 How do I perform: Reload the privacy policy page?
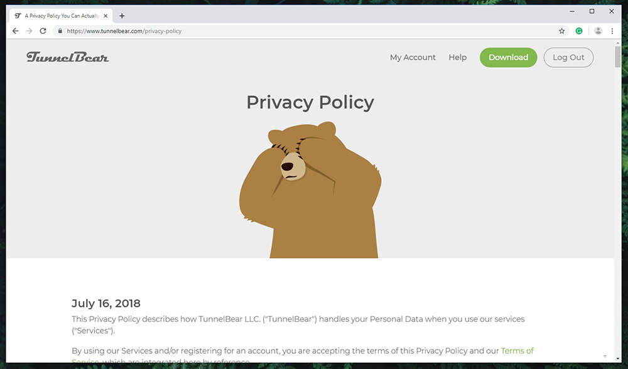pos(43,31)
